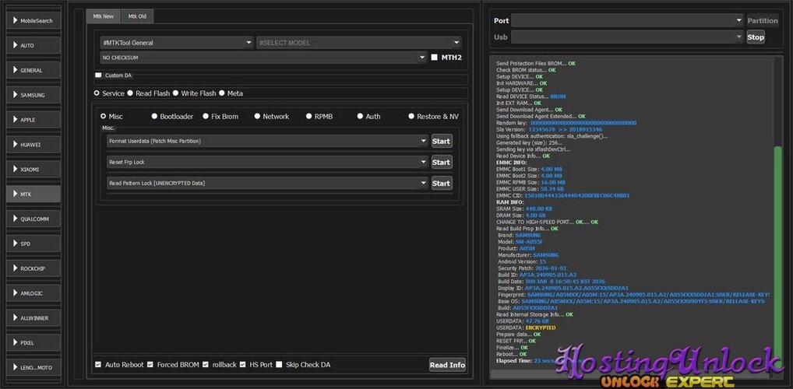Select the Bootloader radio option
Viewport: 793px width, 389px height.
tap(154, 116)
